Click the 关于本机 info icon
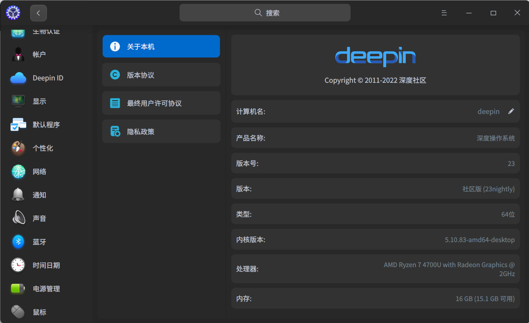529x323 pixels. pyautogui.click(x=115, y=46)
